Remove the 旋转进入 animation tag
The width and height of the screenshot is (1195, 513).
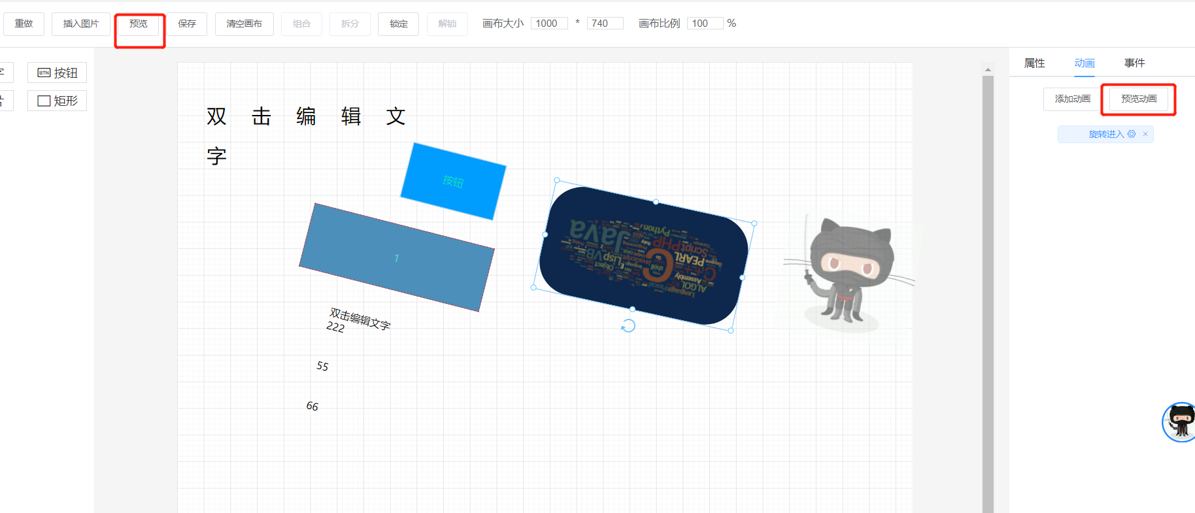click(x=1145, y=134)
